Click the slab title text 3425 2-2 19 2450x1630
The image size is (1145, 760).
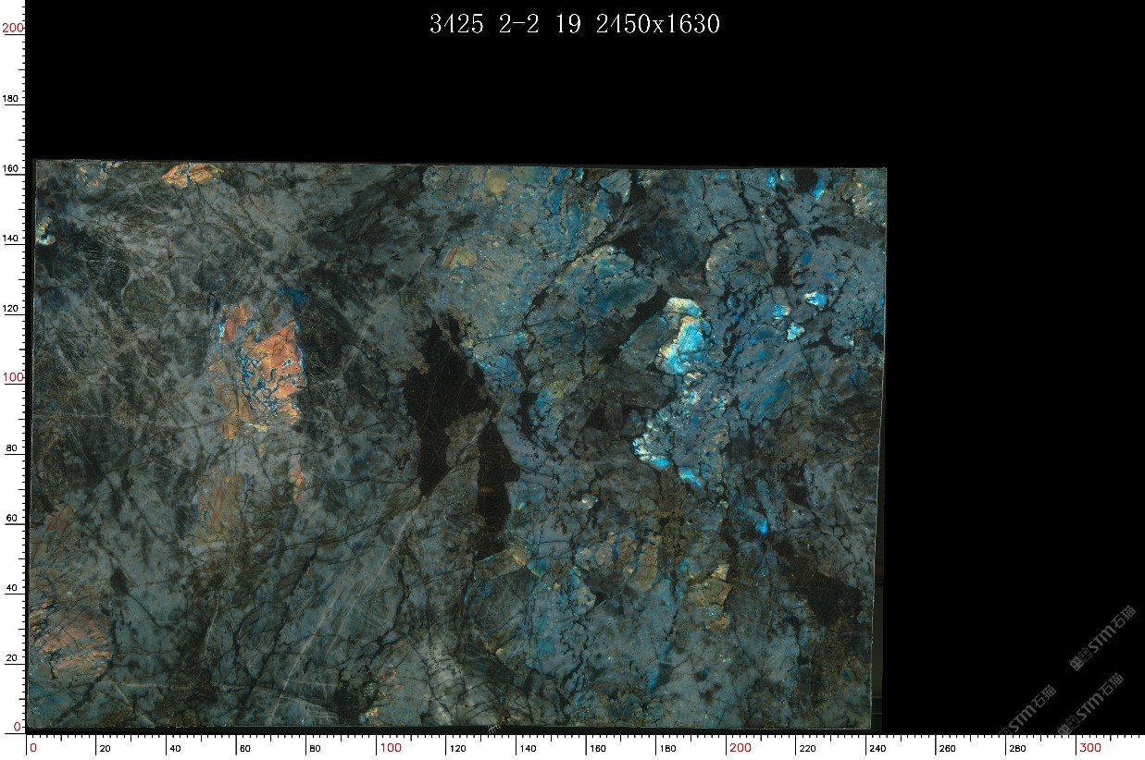click(x=574, y=25)
